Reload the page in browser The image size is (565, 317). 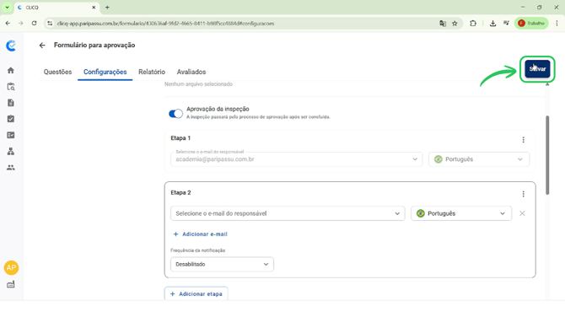[35, 23]
